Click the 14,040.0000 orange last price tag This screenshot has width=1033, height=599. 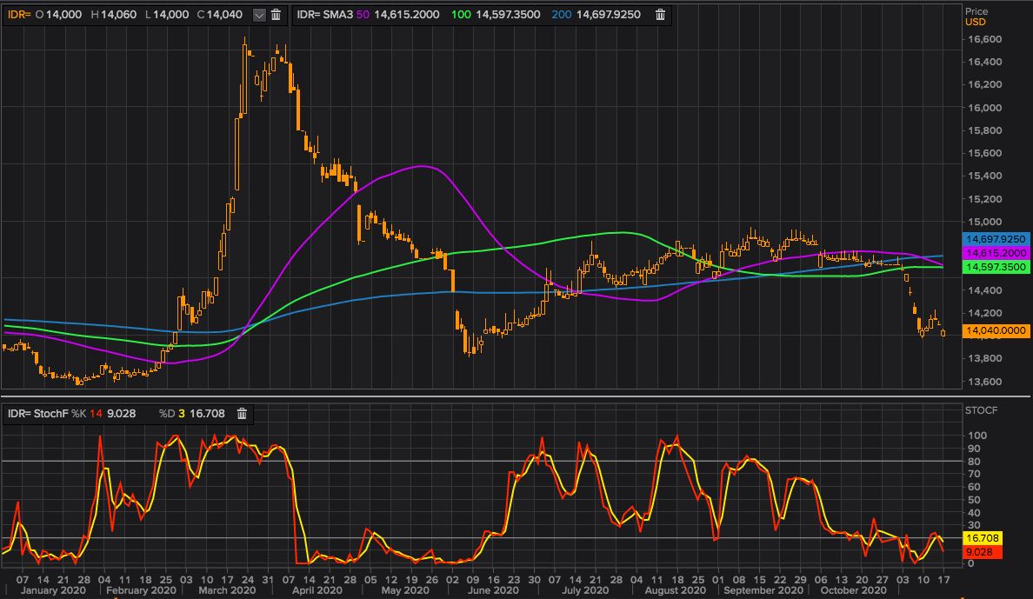coord(996,331)
